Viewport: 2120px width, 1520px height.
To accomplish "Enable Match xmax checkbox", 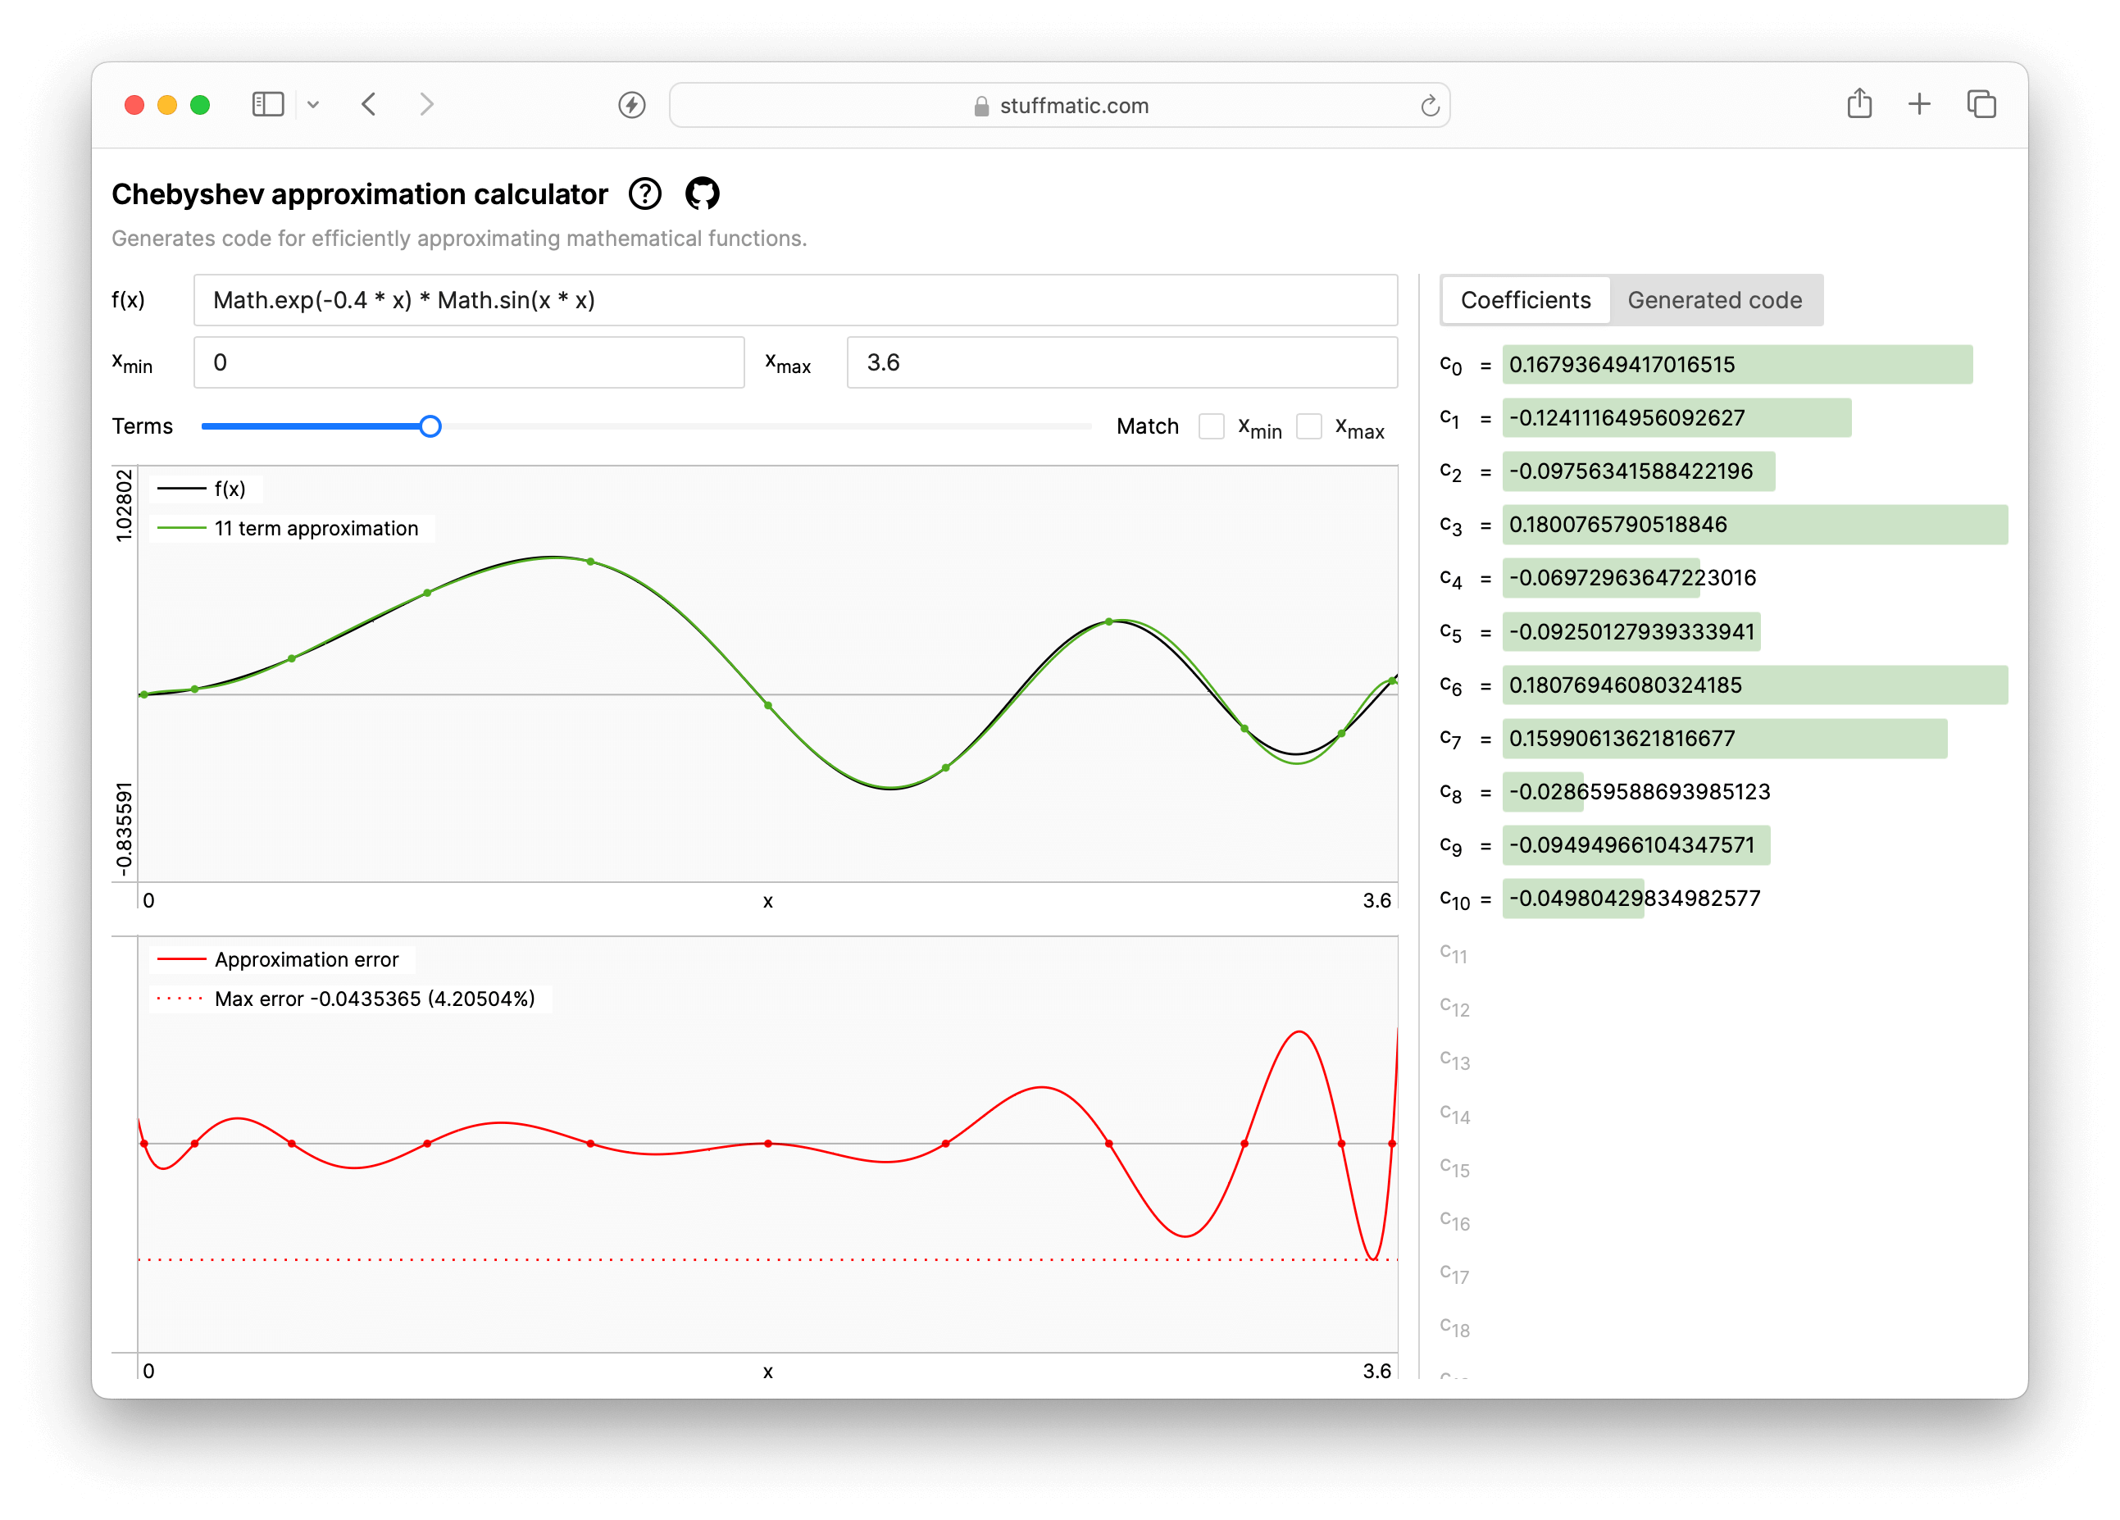I will [x=1308, y=426].
